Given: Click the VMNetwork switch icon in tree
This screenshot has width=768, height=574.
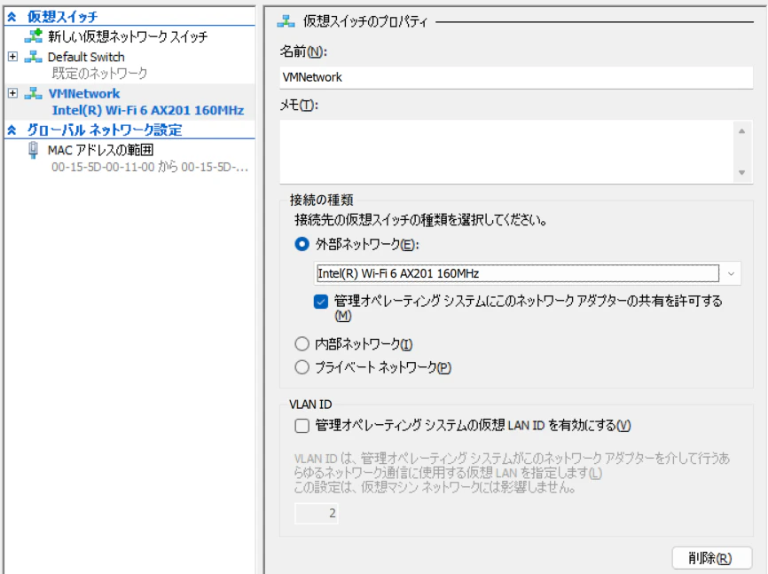Looking at the screenshot, I should click(x=34, y=93).
